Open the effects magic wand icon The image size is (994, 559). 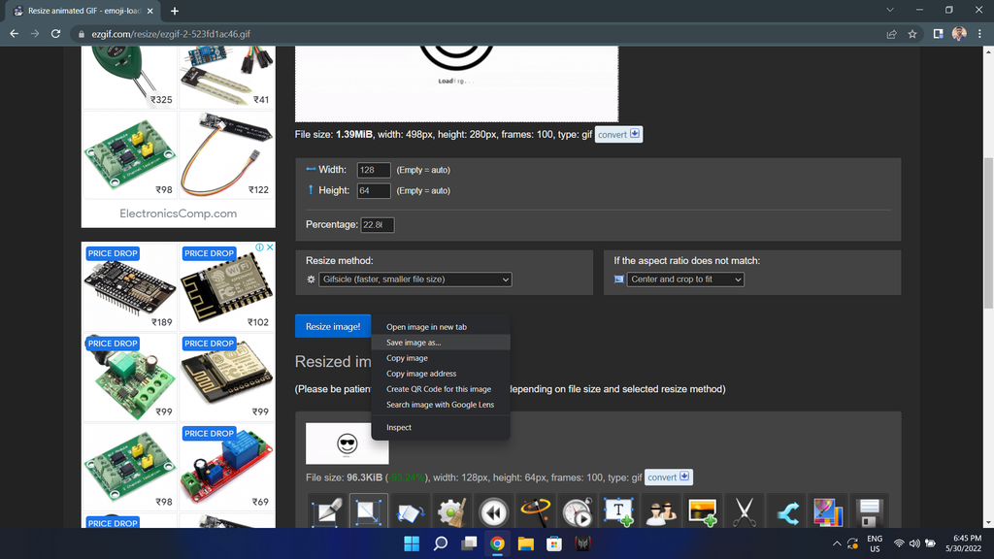535,511
